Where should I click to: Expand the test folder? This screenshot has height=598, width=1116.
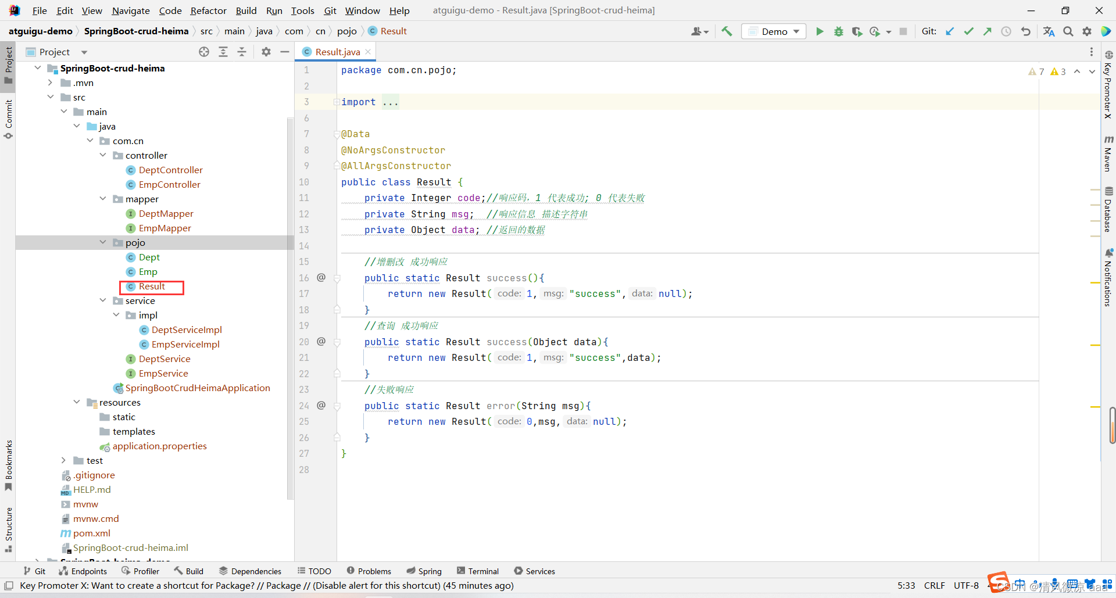coord(64,460)
